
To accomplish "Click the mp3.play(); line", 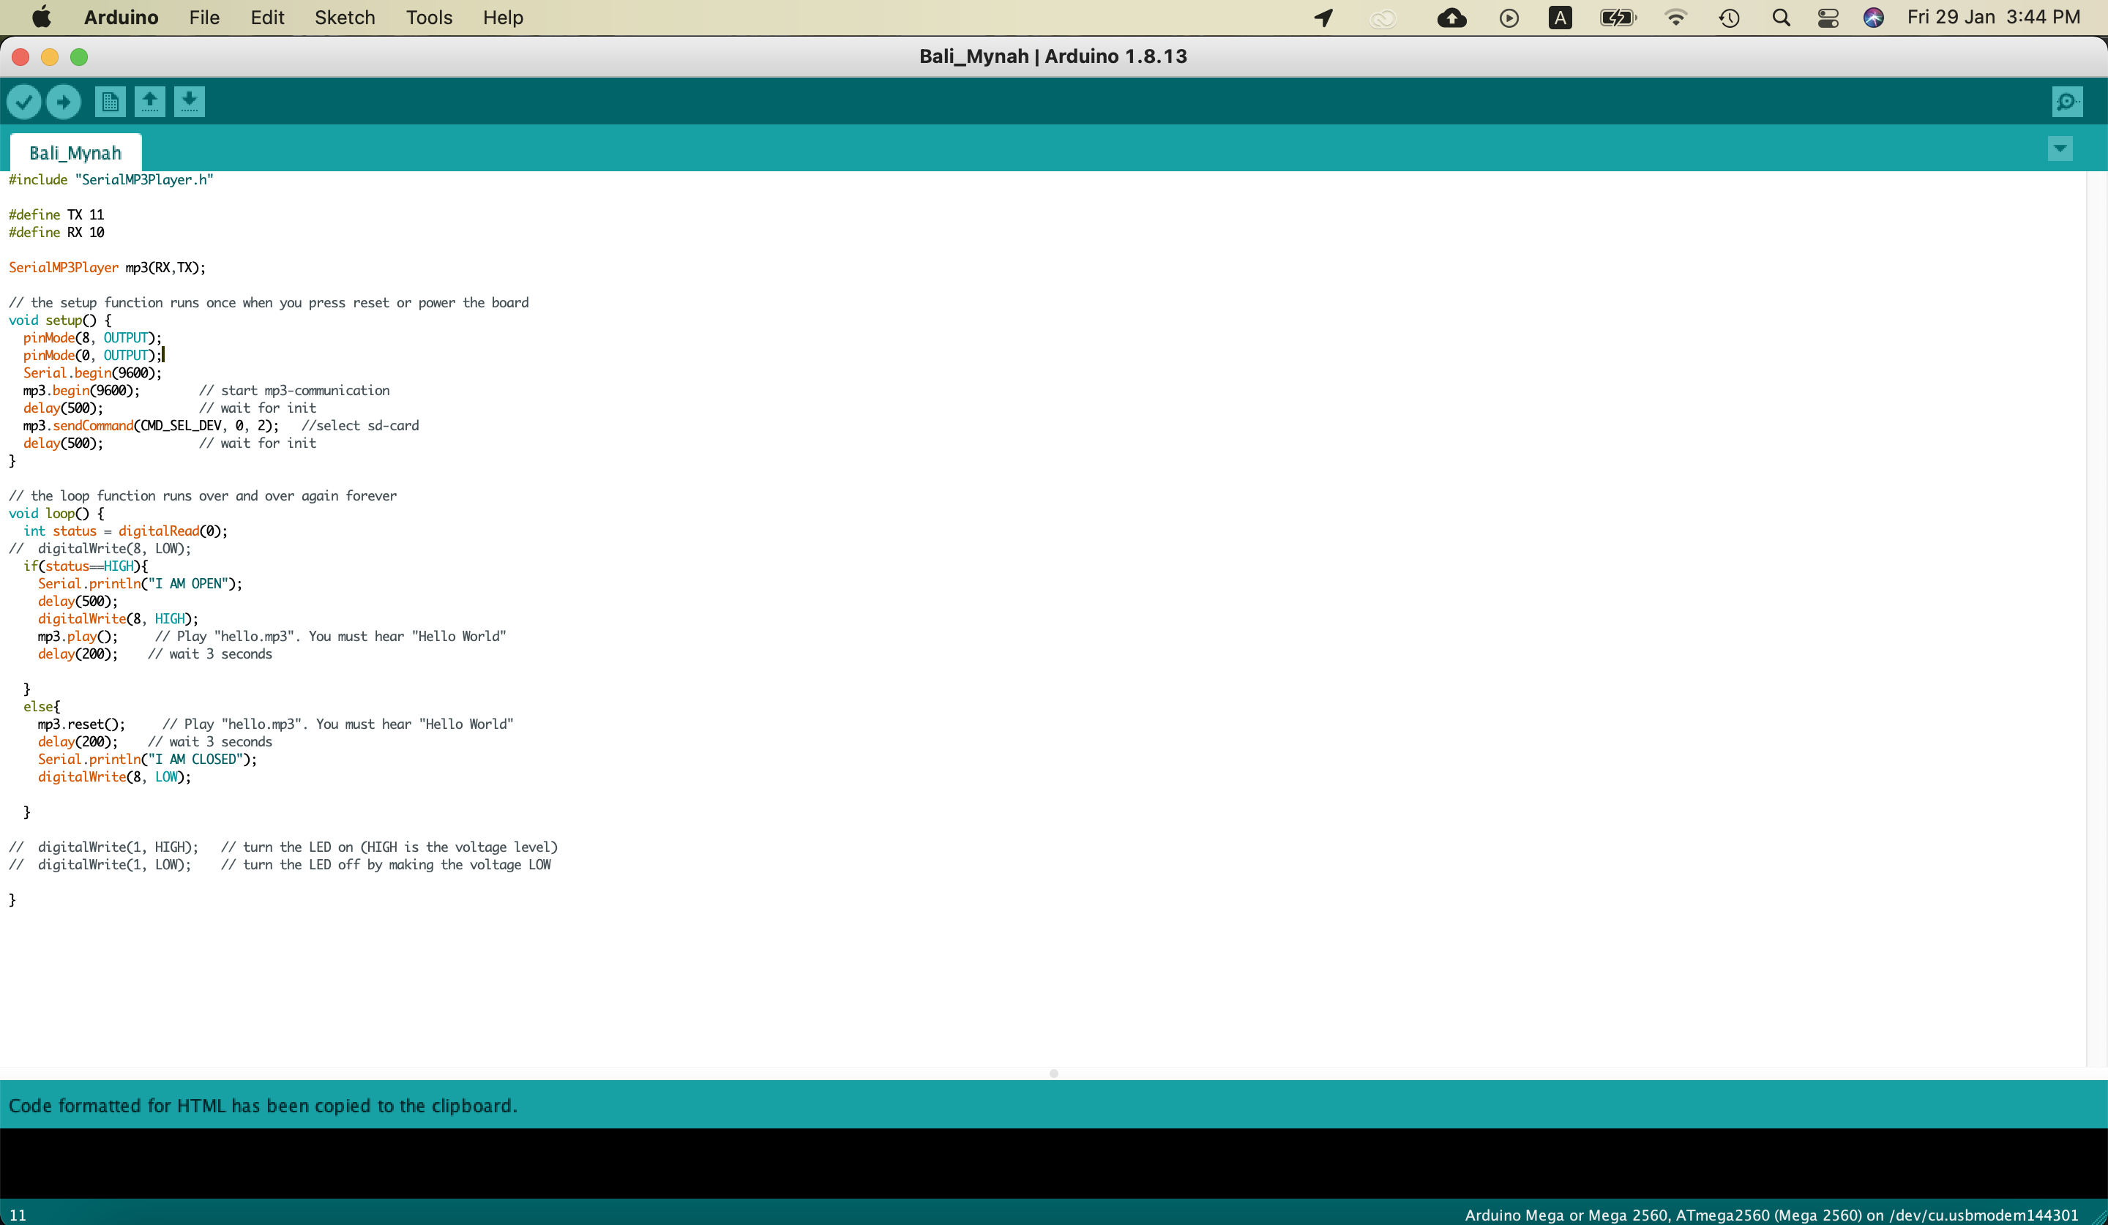I will pyautogui.click(x=78, y=637).
